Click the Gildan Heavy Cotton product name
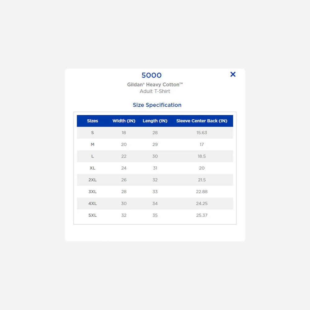The height and width of the screenshot is (310, 310). tap(155, 84)
